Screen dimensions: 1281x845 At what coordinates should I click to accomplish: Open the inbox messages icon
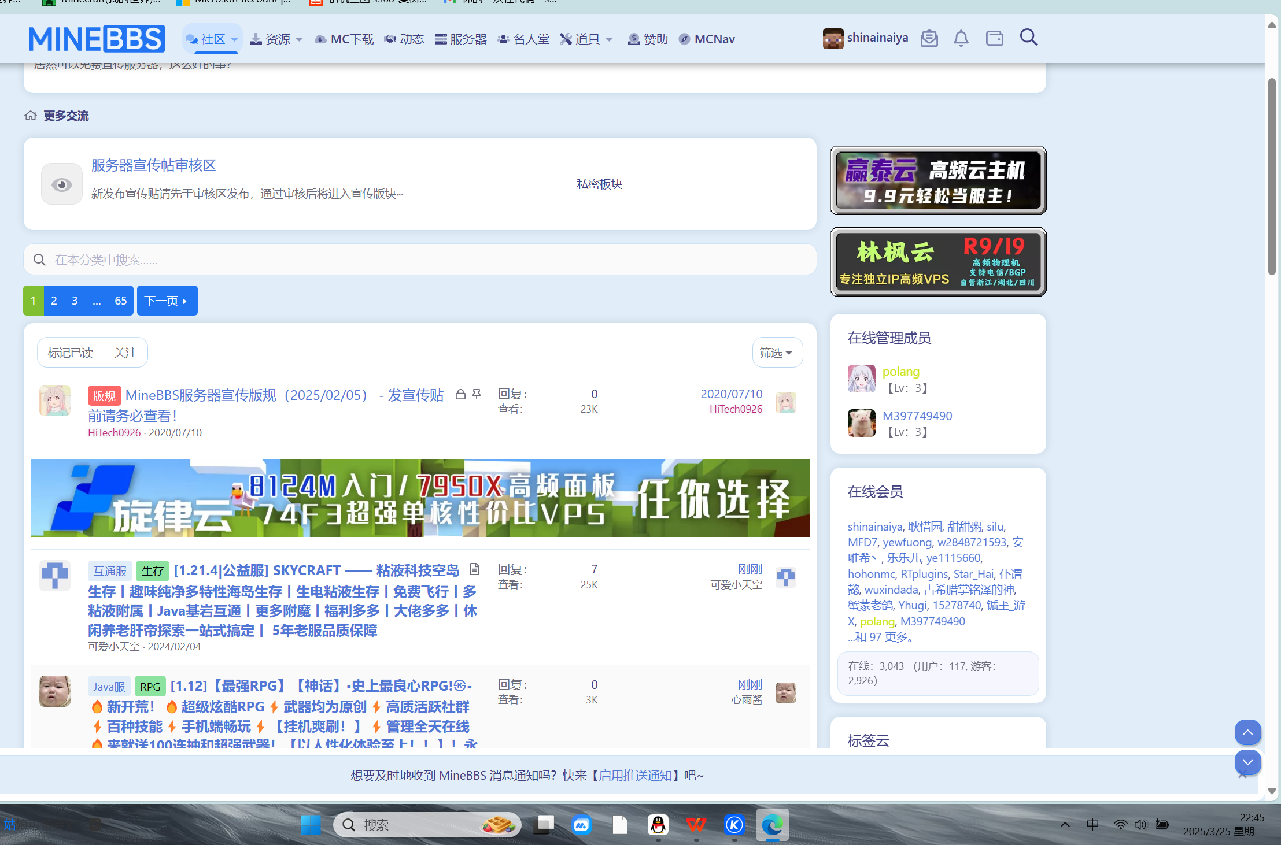tap(929, 39)
